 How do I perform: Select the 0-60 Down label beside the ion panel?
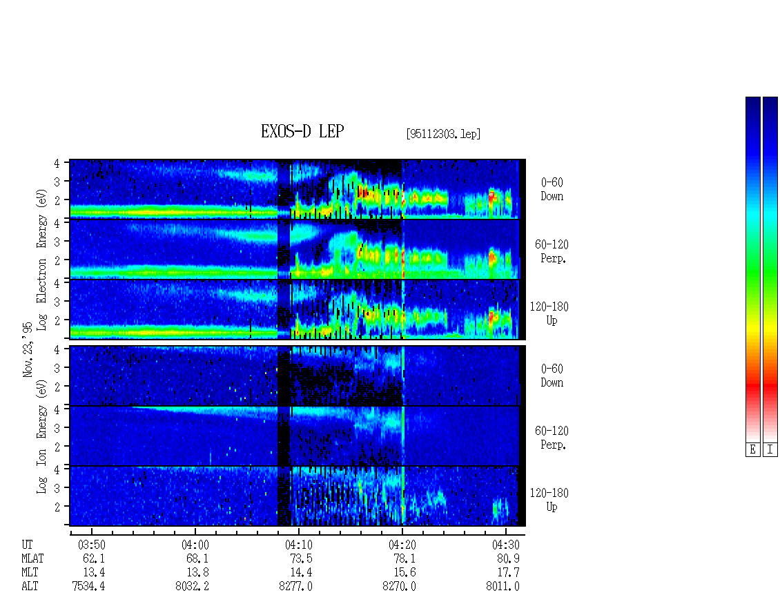552,376
